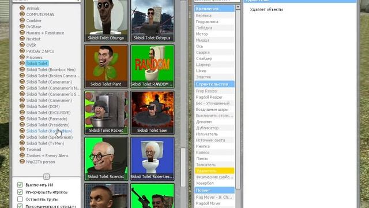
Task: Select the highlighted Skibidi Toilet category
Action: [x=37, y=64]
